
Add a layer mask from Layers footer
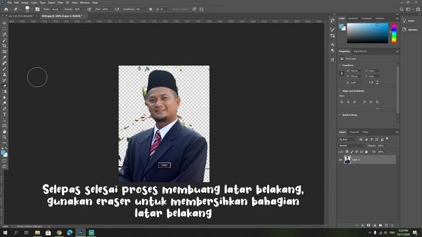369,225
